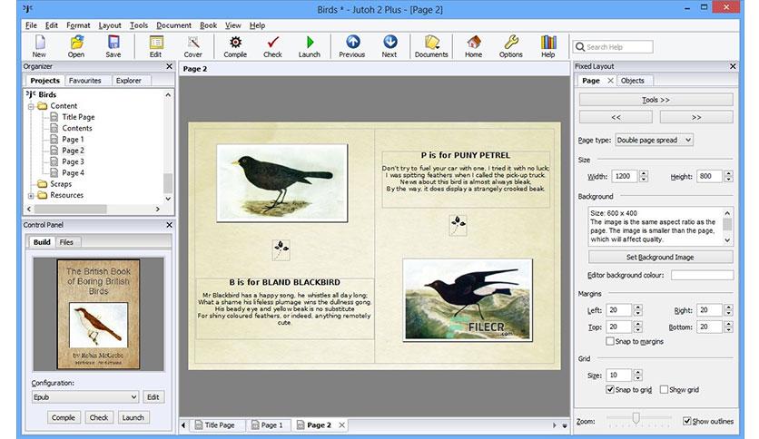Screen dimensions: 759x439
Task: Click the Help books icon
Action: 548,46
